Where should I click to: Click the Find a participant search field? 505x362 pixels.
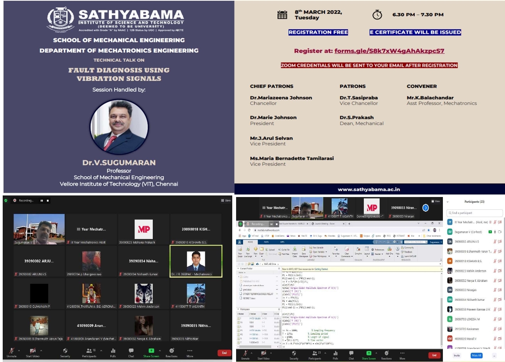(474, 213)
